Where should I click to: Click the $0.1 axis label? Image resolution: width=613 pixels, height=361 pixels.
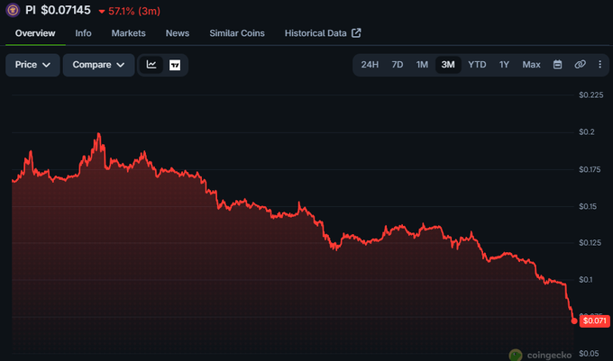coord(586,279)
